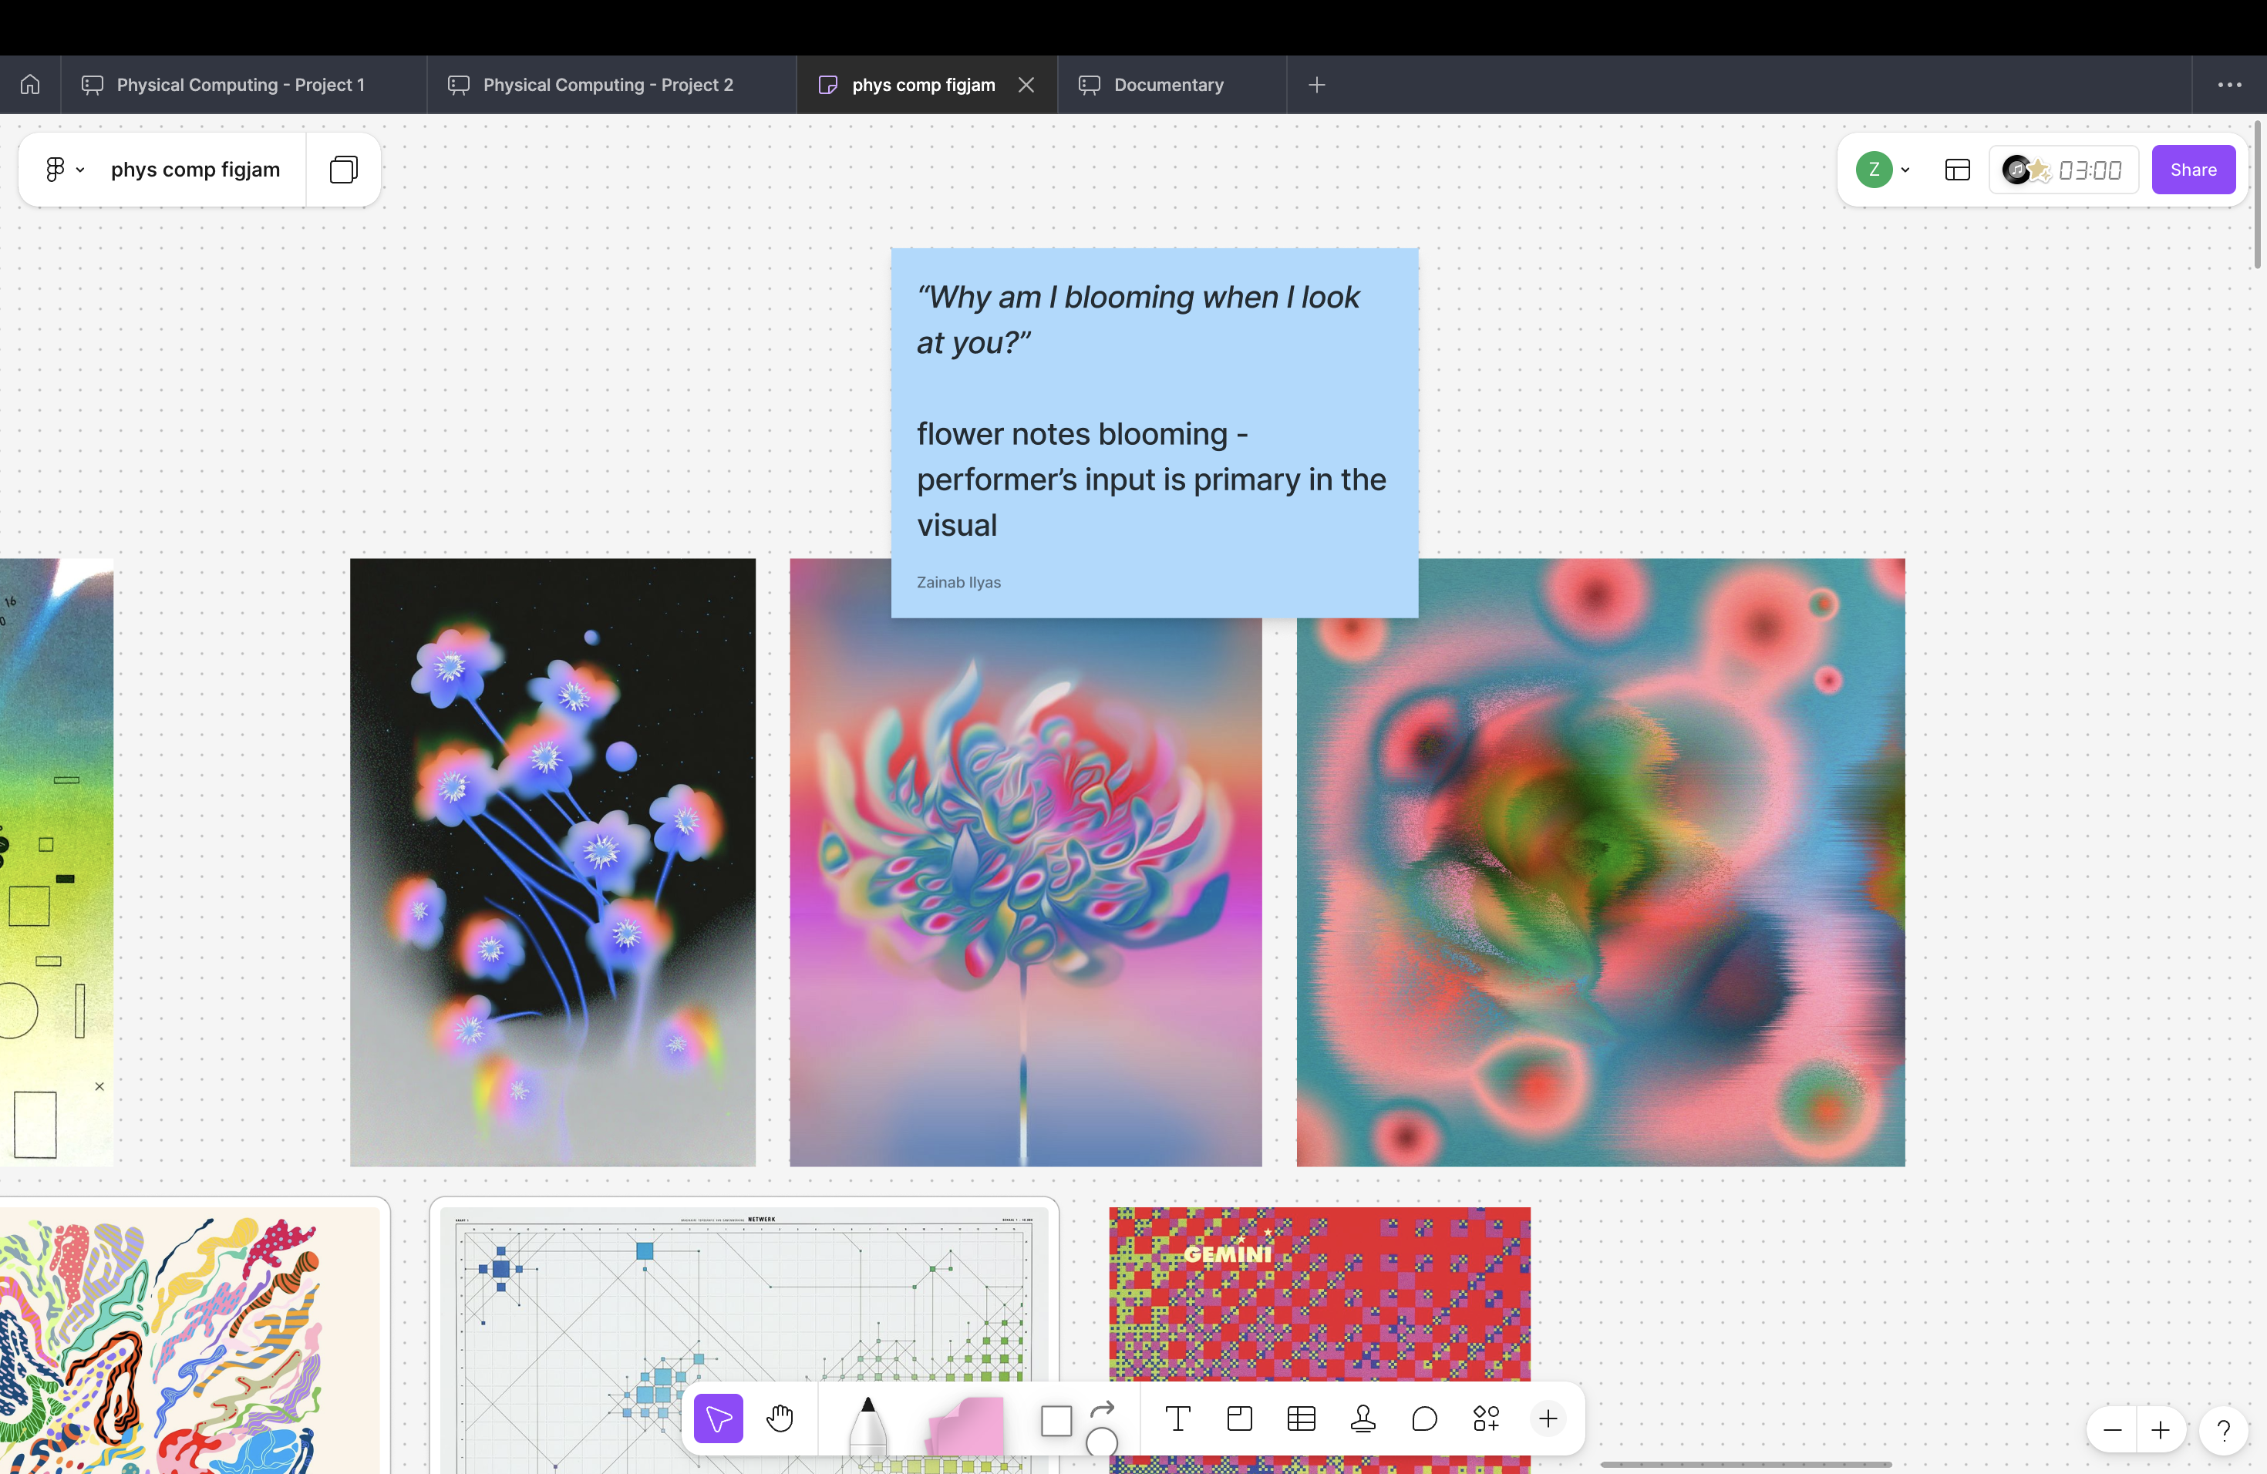Insert a table from the toolbar
Image resolution: width=2267 pixels, height=1474 pixels.
coord(1301,1418)
